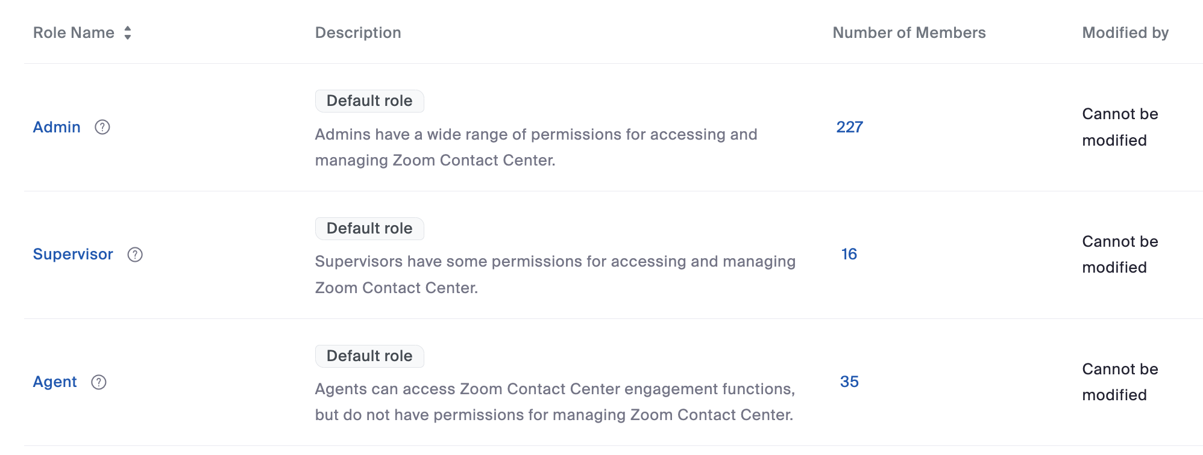The height and width of the screenshot is (455, 1203).
Task: Click the descending sort arrow on Role Name
Action: pos(128,37)
